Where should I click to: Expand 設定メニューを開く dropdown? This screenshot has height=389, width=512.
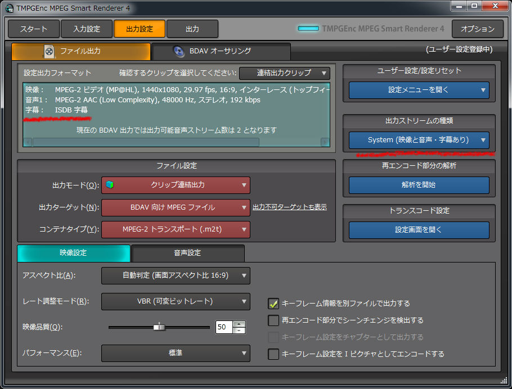tap(419, 90)
